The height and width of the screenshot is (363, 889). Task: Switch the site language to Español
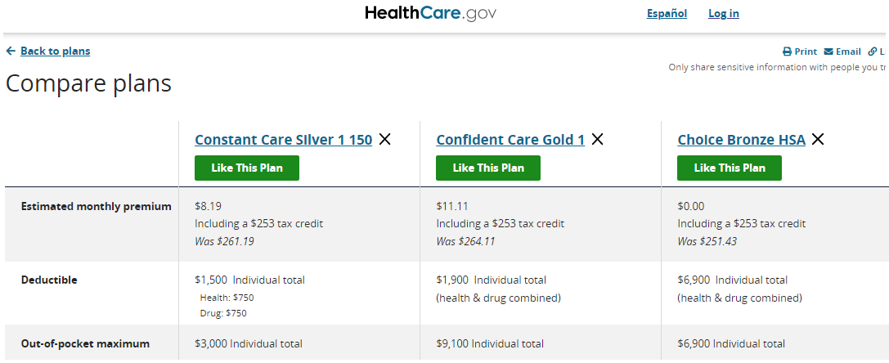pos(667,13)
